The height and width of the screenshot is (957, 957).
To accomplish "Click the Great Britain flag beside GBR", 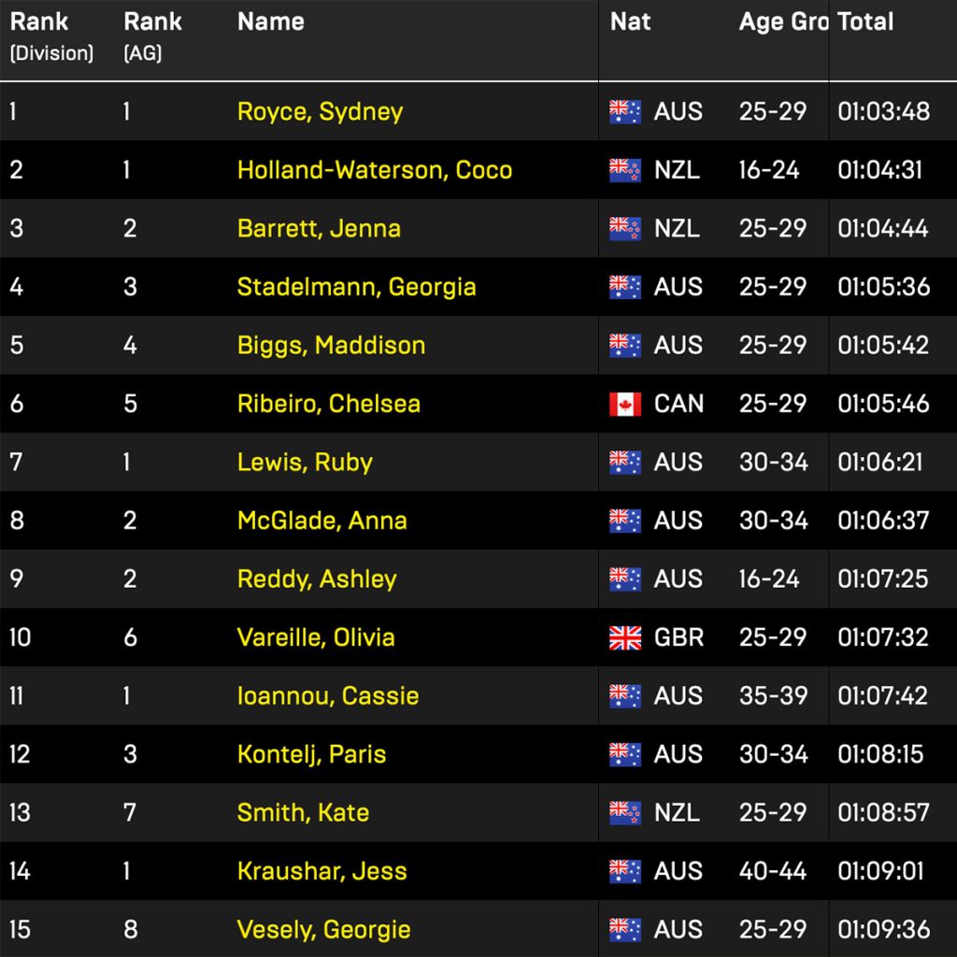I will (625, 637).
